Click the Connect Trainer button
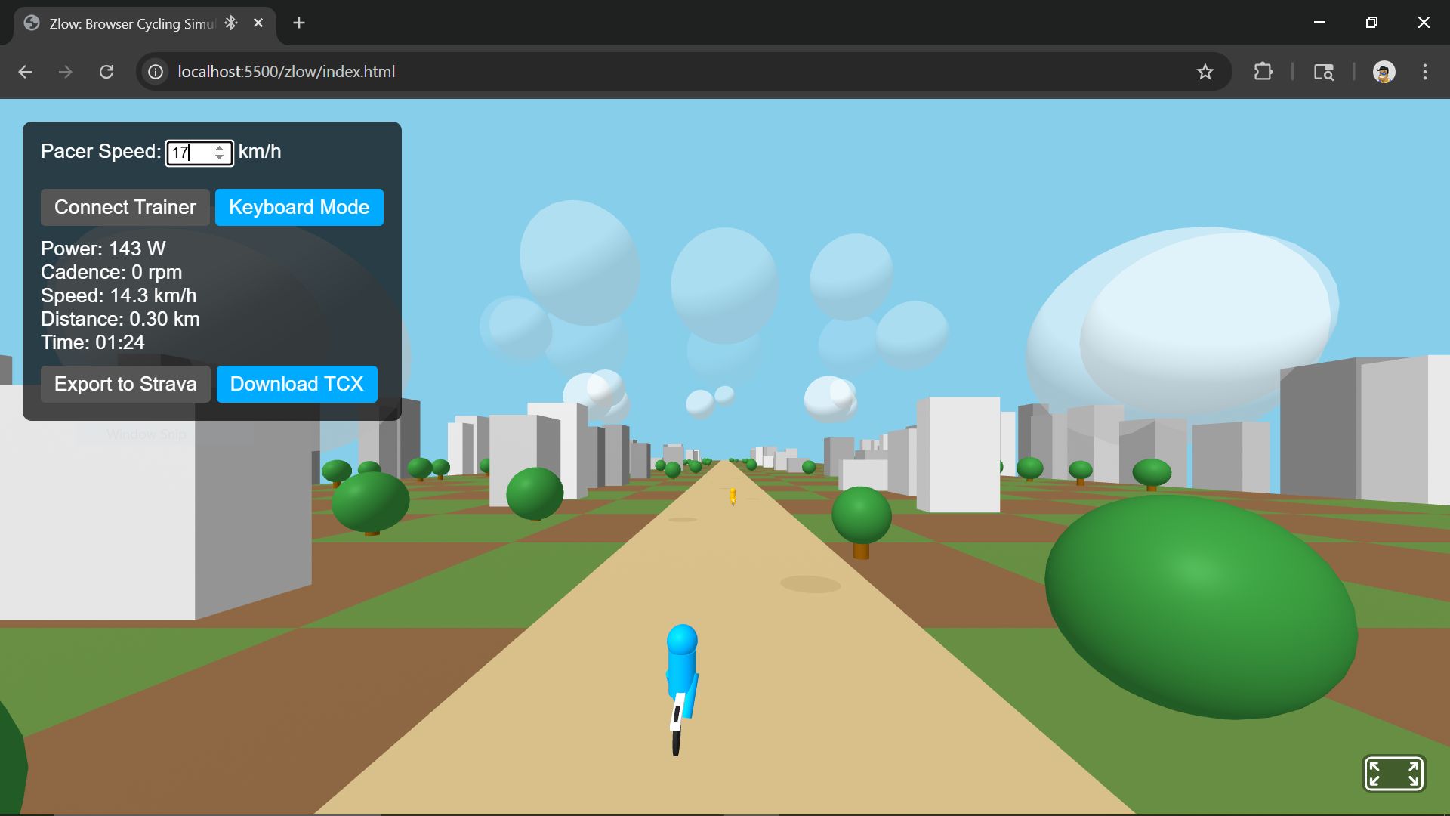1450x816 pixels. pos(125,207)
